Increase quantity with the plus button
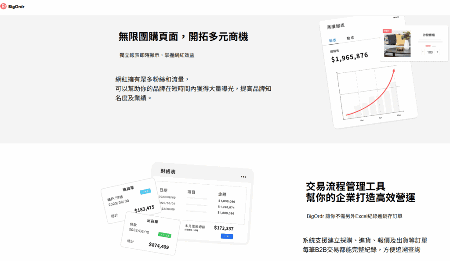Viewport: 450px width, 261px height. [437, 52]
